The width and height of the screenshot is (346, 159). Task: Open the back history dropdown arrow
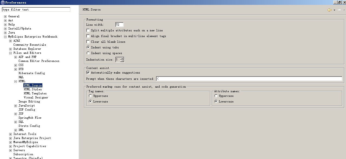[334, 10]
